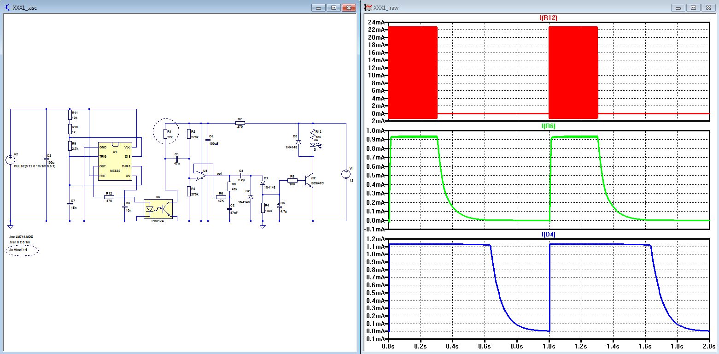Open the XXX1_.raw window system menu icon

pos(368,7)
